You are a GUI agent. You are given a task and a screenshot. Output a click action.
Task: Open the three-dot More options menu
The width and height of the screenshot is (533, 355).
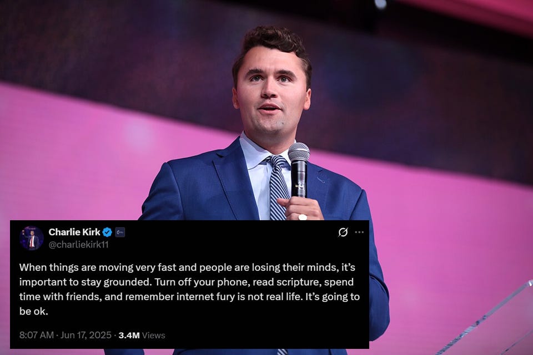point(359,232)
